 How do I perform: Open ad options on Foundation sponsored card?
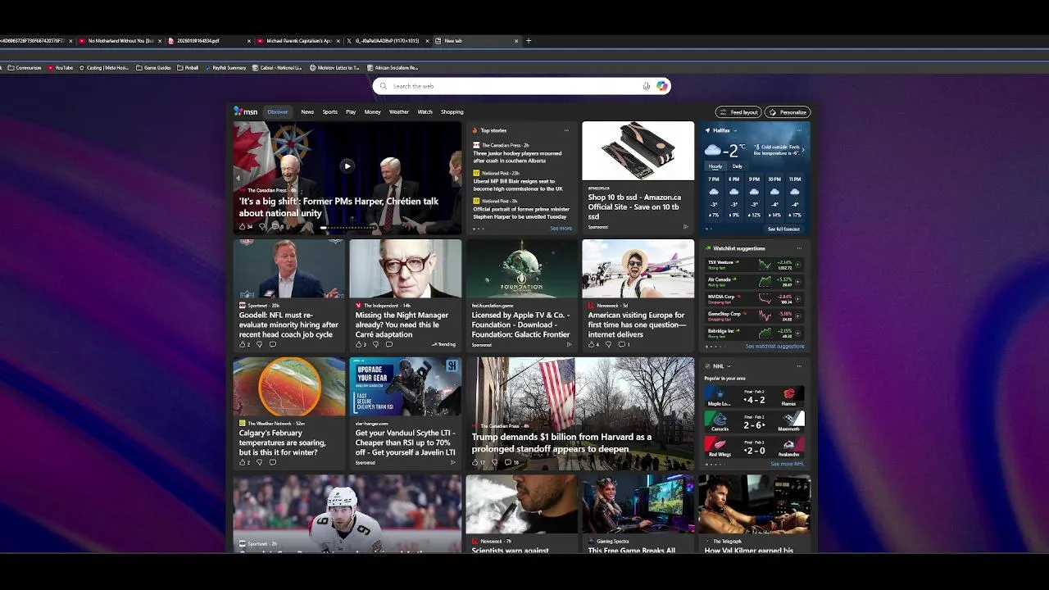click(x=570, y=344)
